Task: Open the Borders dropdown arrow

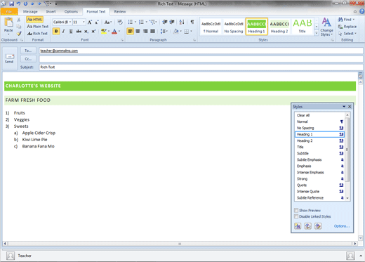Action: 192,31
